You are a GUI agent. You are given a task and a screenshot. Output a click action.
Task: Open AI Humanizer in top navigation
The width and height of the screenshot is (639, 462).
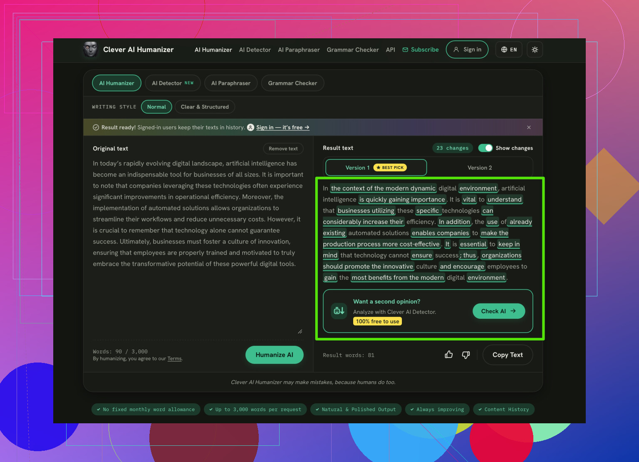213,50
